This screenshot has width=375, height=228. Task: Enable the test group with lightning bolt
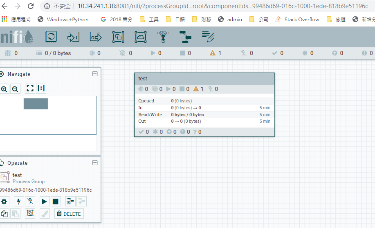(18, 201)
